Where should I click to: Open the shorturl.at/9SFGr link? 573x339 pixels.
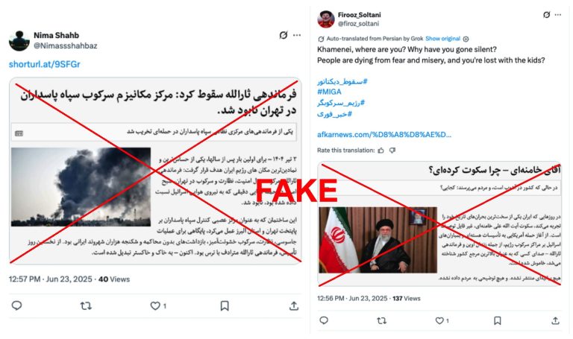pyautogui.click(x=45, y=64)
